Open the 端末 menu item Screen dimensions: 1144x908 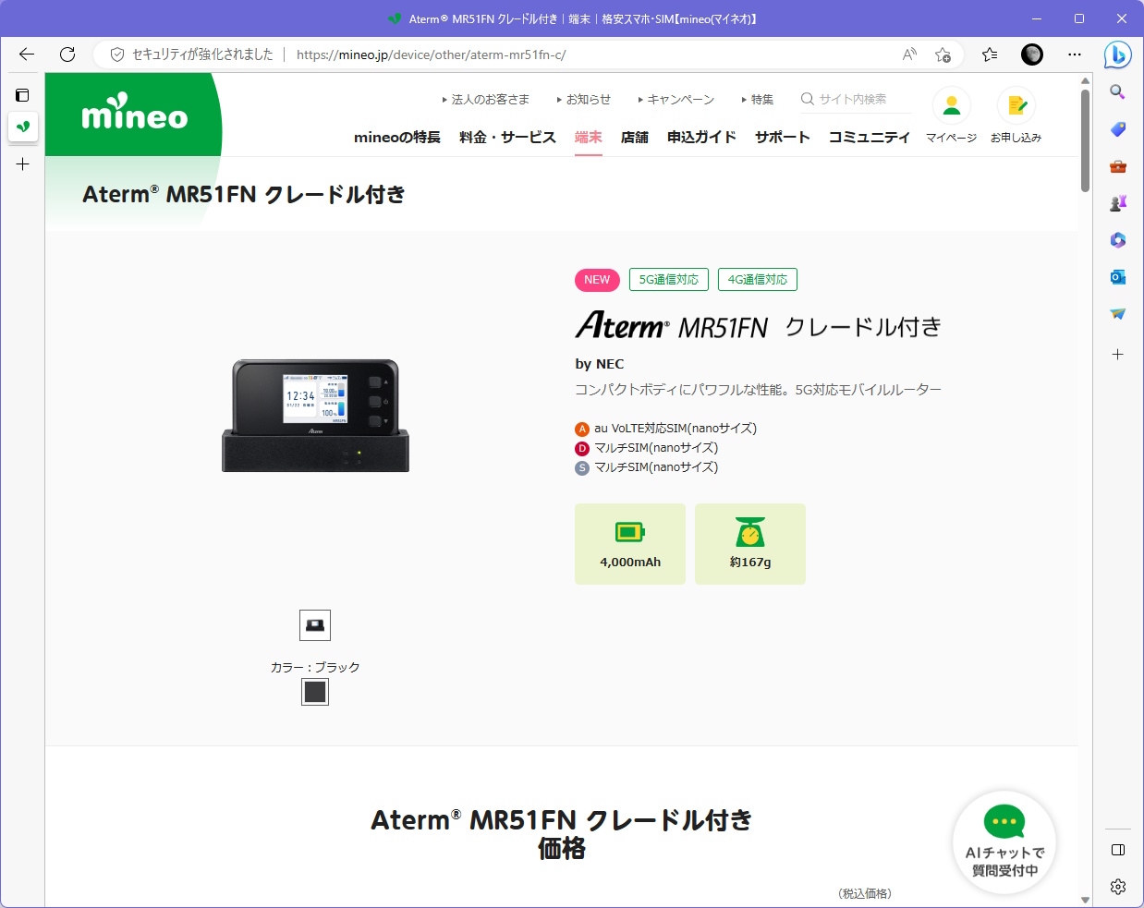point(589,138)
